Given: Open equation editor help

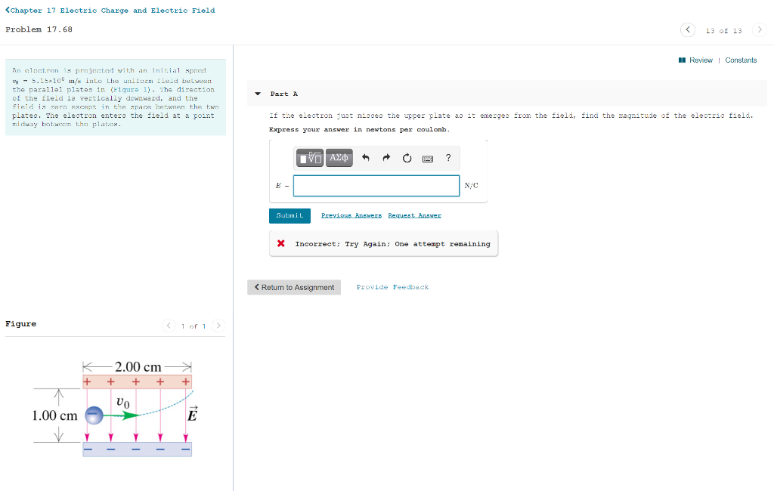Looking at the screenshot, I should pos(447,157).
